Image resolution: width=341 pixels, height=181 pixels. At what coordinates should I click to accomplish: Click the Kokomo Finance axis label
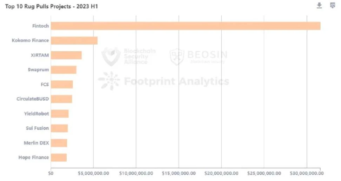pyautogui.click(x=30, y=41)
